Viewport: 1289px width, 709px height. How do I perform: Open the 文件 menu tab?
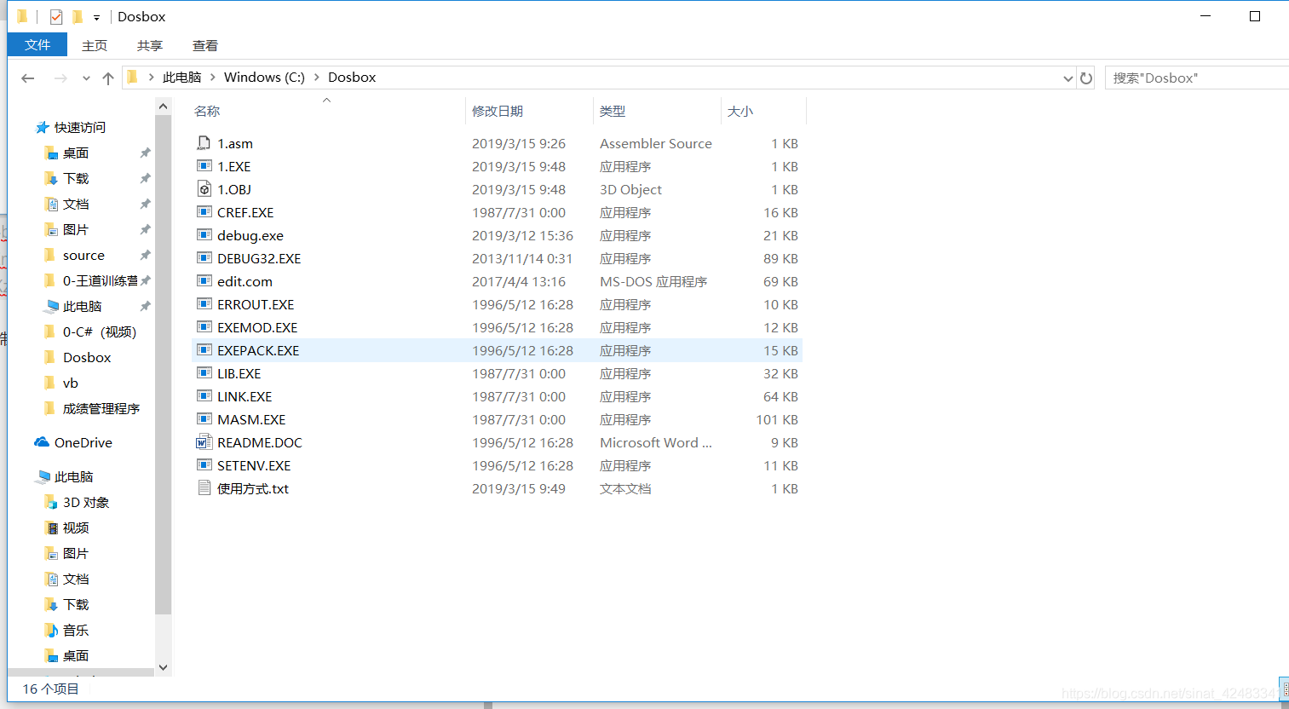coord(37,44)
